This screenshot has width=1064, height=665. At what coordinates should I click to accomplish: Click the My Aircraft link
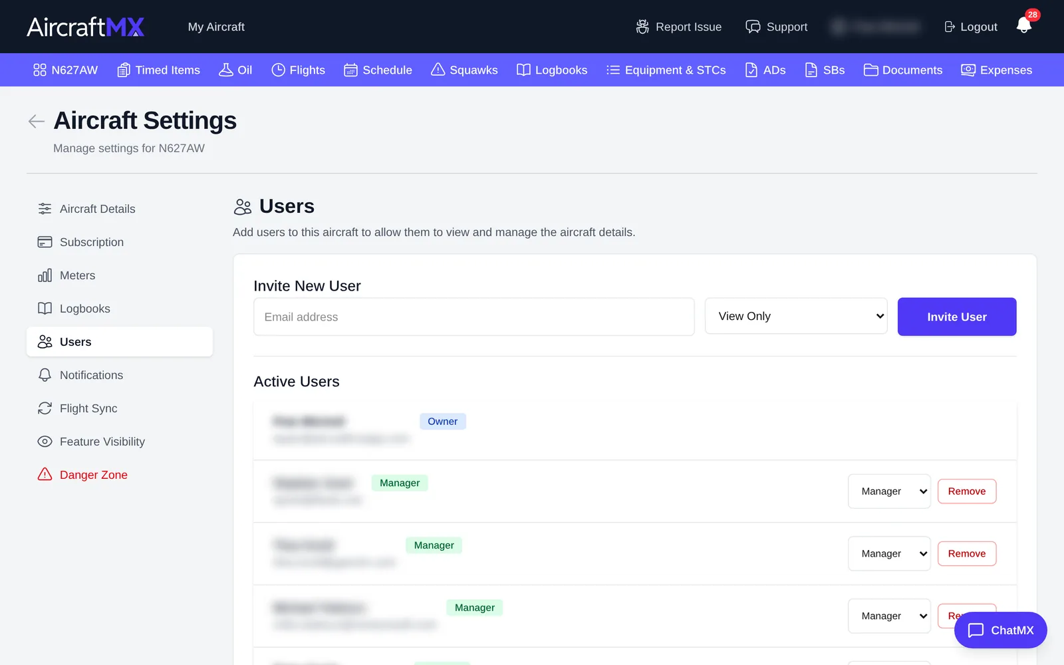216,27
